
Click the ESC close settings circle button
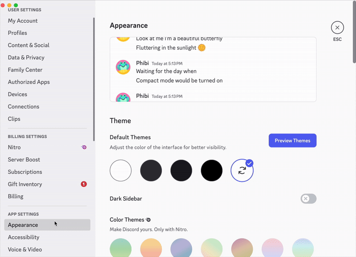337,28
